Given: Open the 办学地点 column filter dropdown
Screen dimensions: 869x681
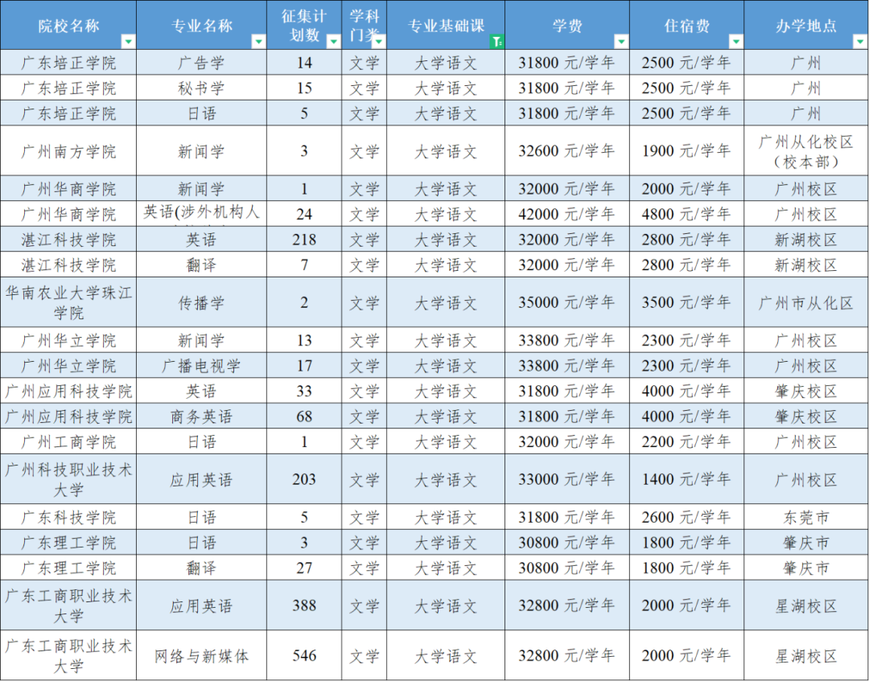Looking at the screenshot, I should tap(861, 42).
